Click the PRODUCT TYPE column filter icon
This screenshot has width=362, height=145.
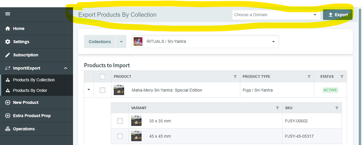tap(309, 77)
